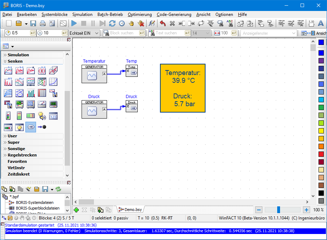Select the highlighted arrow sink block icon
Screen dimensions: 327x240
pyautogui.click(x=31, y=127)
